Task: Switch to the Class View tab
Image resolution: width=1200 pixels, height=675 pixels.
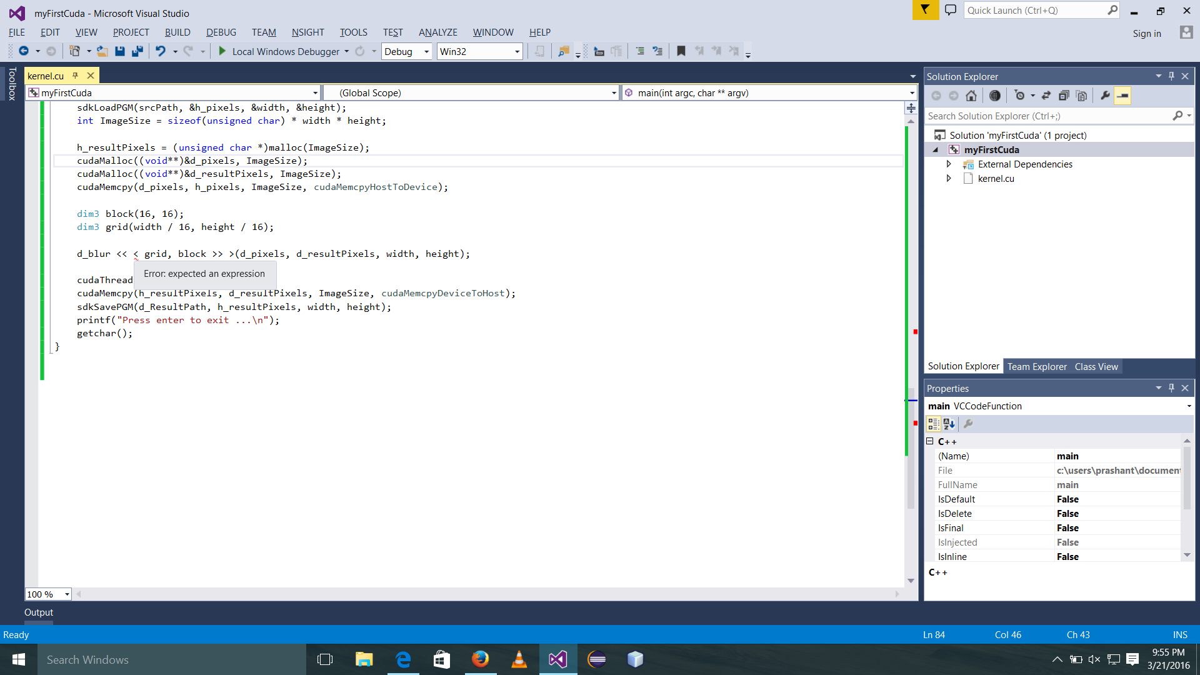Action: click(x=1096, y=367)
